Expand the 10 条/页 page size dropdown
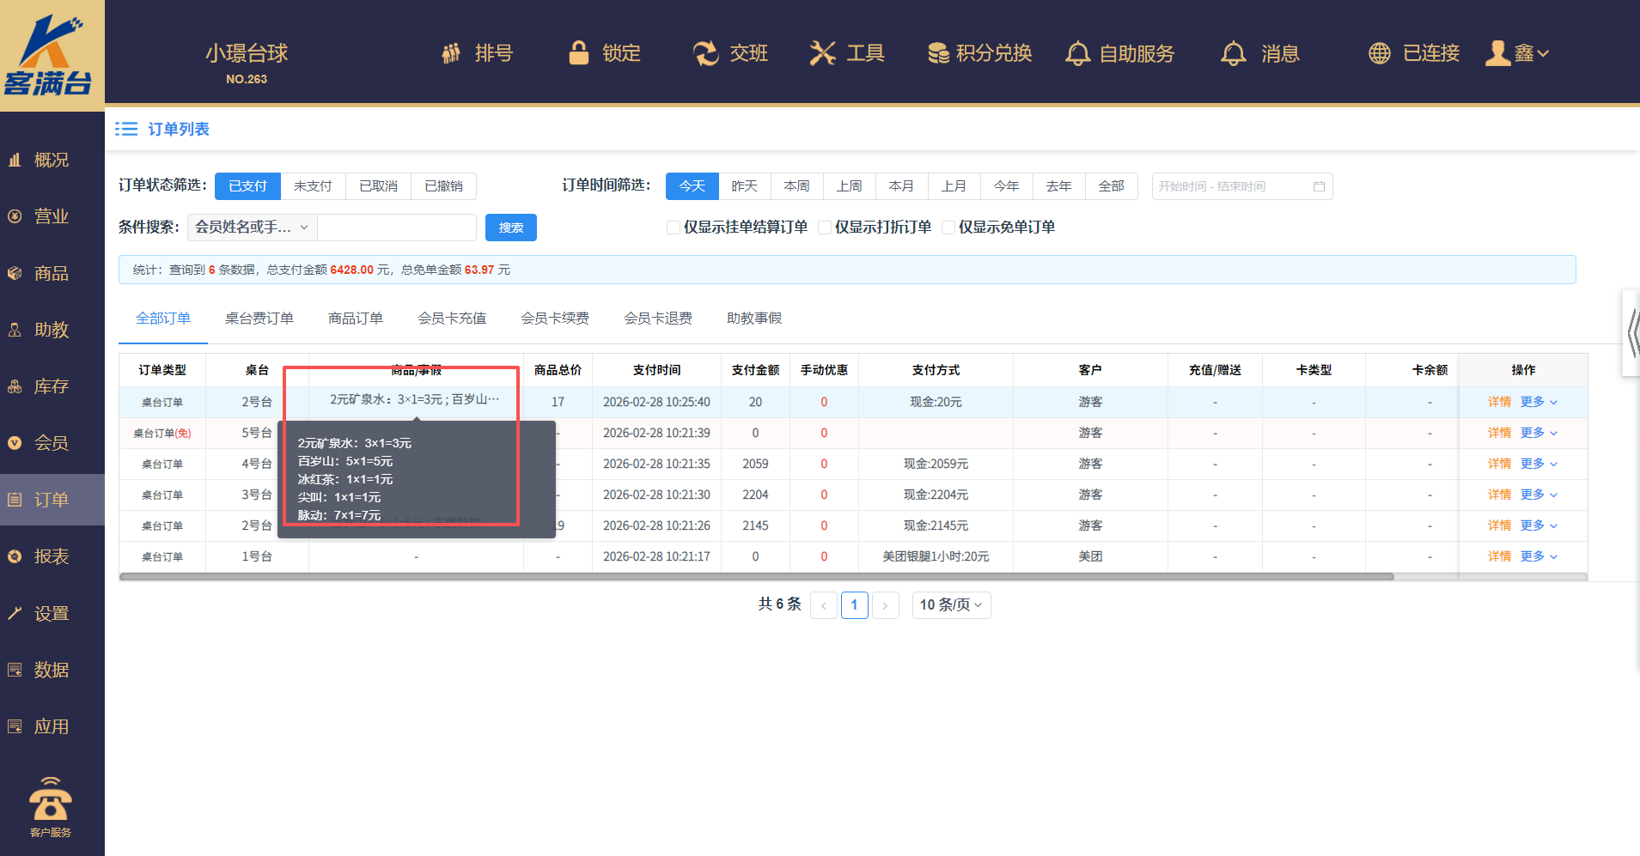 tap(951, 605)
